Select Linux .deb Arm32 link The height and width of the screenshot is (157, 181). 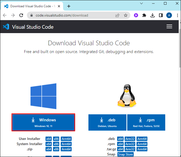point(130,139)
